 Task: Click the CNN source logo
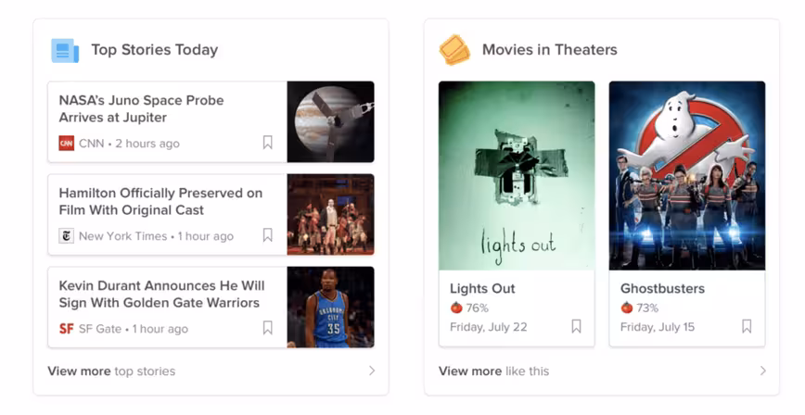tap(66, 144)
